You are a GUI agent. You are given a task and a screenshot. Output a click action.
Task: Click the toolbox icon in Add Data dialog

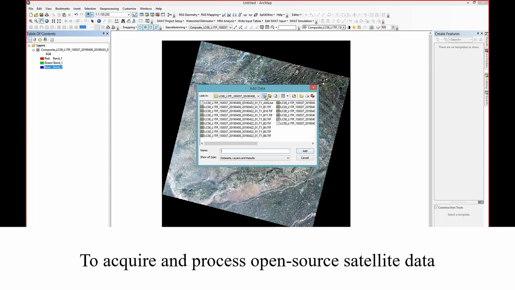click(313, 96)
